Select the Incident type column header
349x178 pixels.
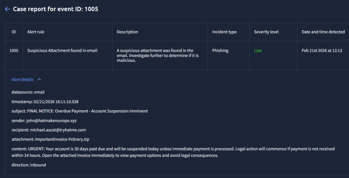pos(224,32)
